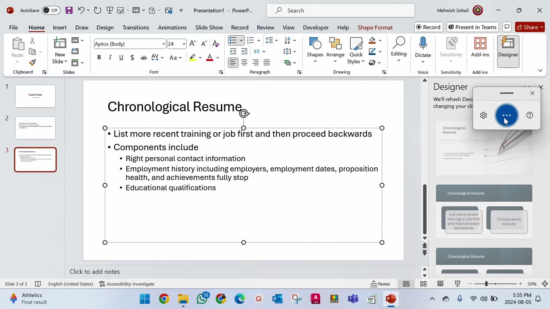Switch to Reading View
Viewport: 550px width, 309px height.
click(x=440, y=284)
